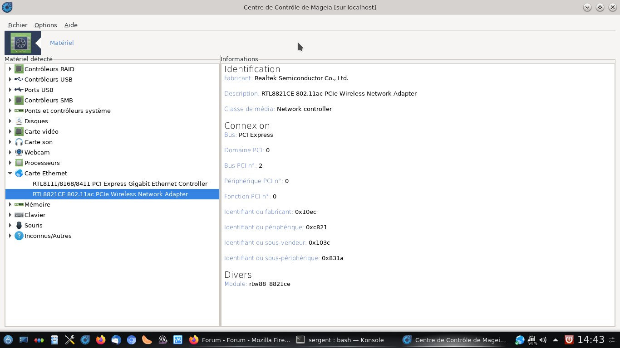620x348 pixels.
Task: Check the battery 94 % tray icon
Action: point(532,340)
